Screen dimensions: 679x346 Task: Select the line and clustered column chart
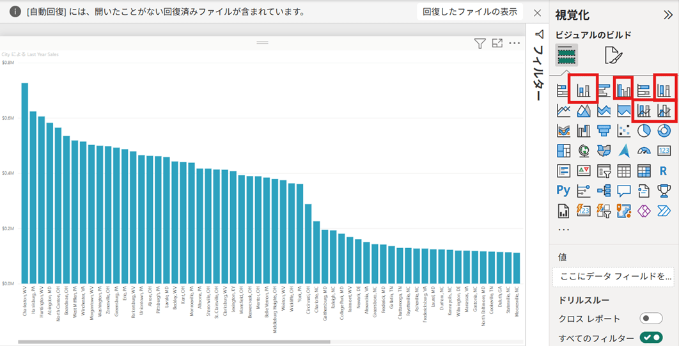click(664, 111)
